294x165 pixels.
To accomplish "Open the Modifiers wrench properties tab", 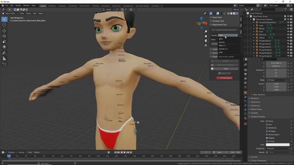I will tap(245, 97).
